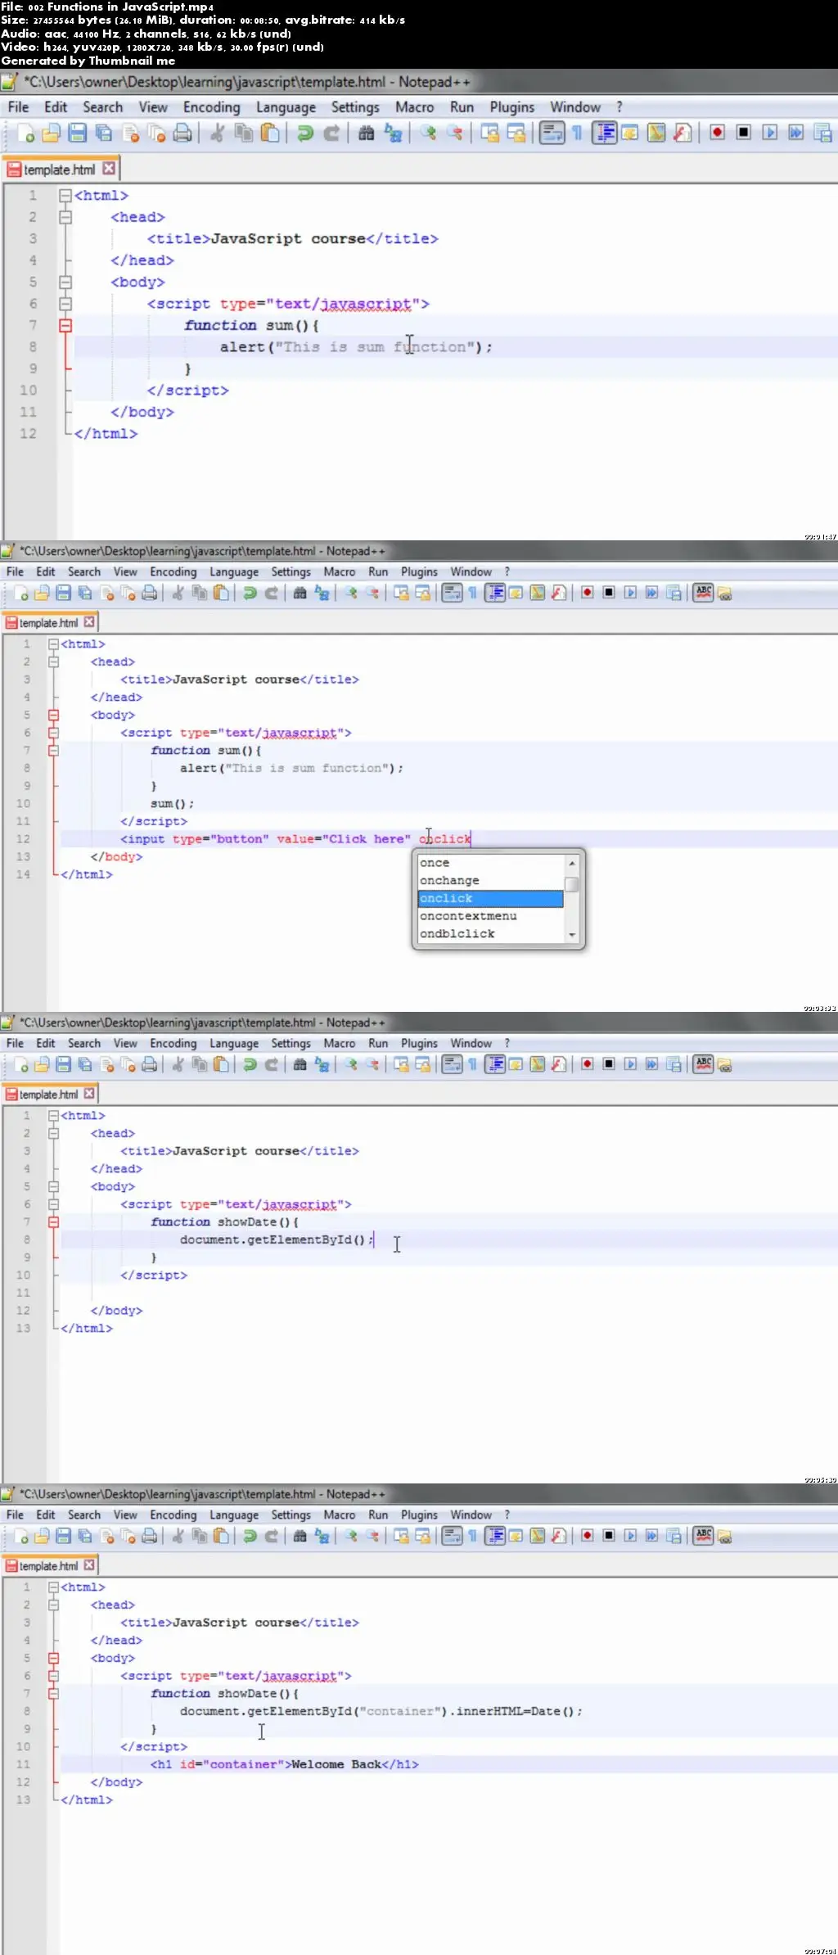
Task: Click Stop Recording square in first frame
Action: (x=744, y=133)
